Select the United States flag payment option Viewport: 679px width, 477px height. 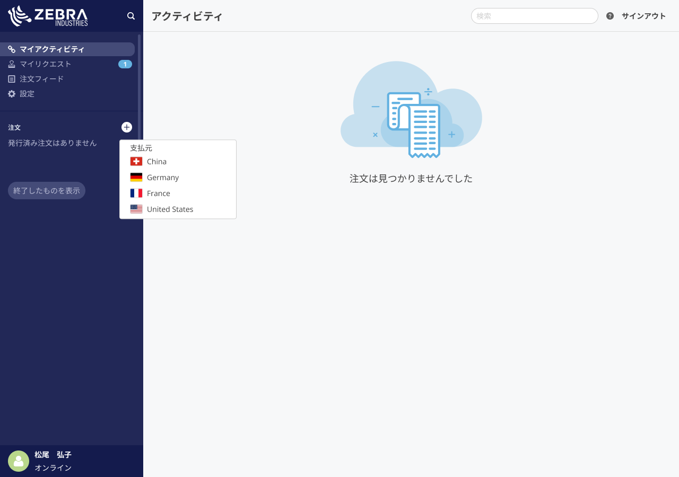click(136, 209)
